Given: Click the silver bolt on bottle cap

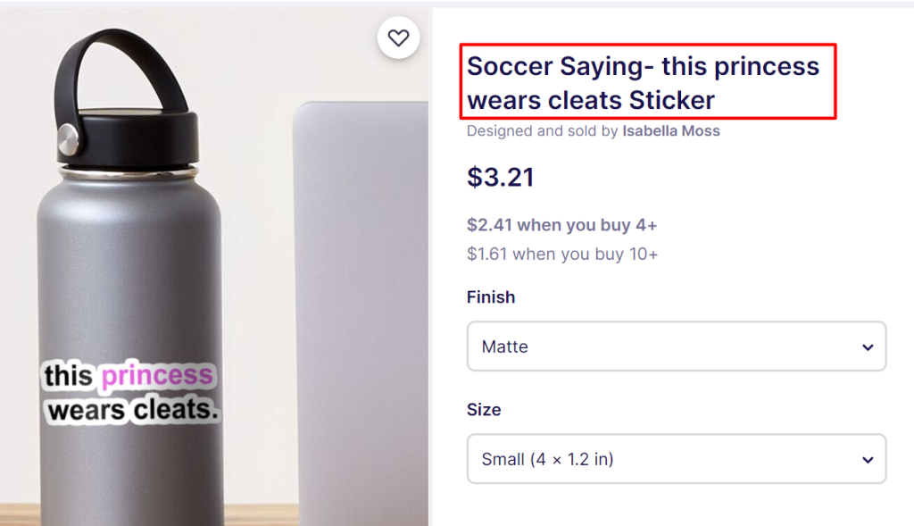Looking at the screenshot, I should click(68, 138).
